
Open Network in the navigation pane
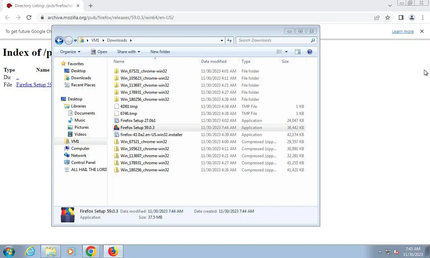pos(79,156)
